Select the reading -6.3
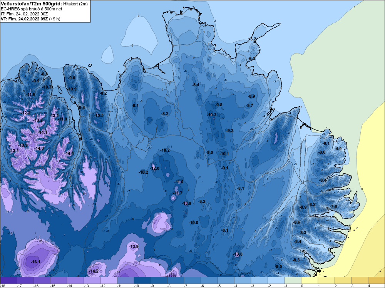The image size is (385, 288). pos(251,59)
